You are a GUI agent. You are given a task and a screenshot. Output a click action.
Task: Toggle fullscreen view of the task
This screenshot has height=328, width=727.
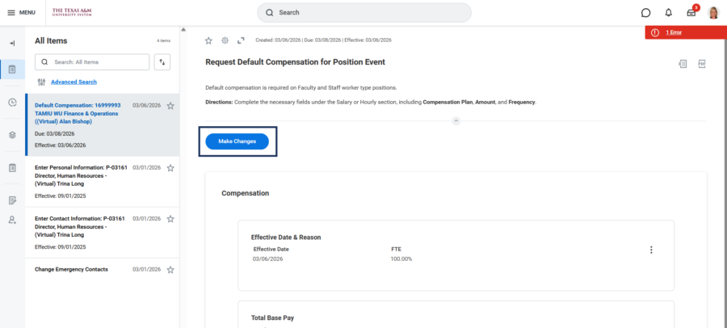click(x=241, y=40)
